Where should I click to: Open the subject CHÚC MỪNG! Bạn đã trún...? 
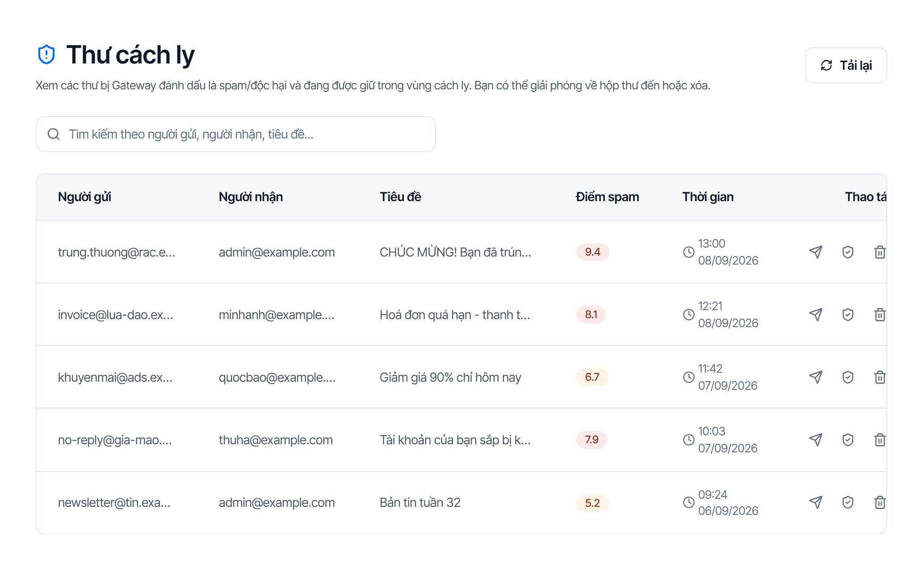[x=455, y=252]
